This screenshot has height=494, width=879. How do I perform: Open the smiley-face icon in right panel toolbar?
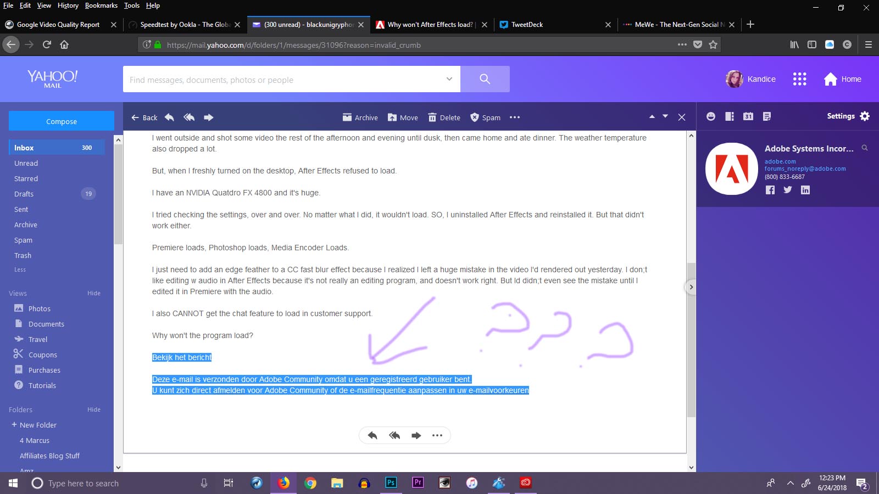(711, 116)
